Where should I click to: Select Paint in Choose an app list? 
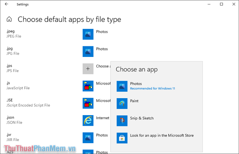coord(156,104)
